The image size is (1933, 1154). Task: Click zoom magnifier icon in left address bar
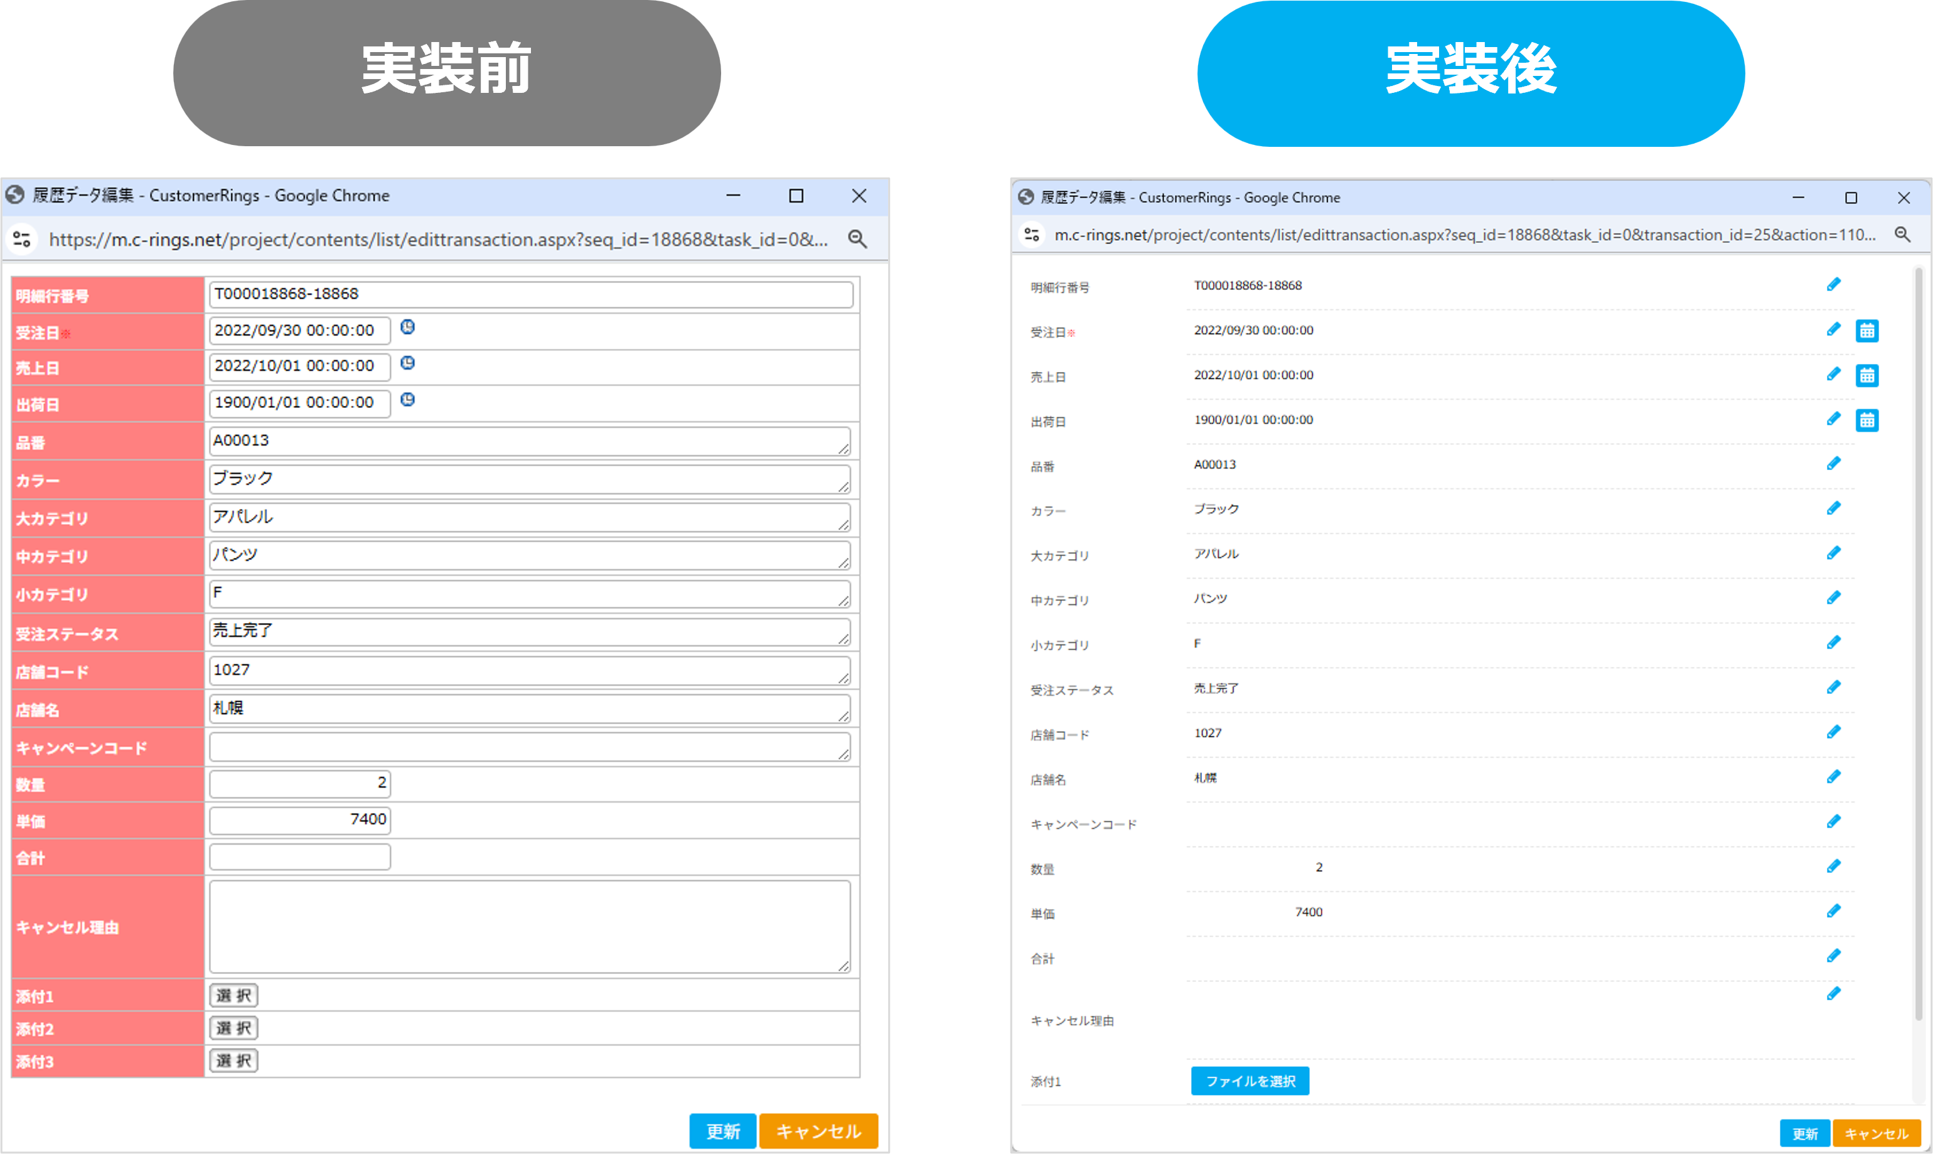(857, 240)
